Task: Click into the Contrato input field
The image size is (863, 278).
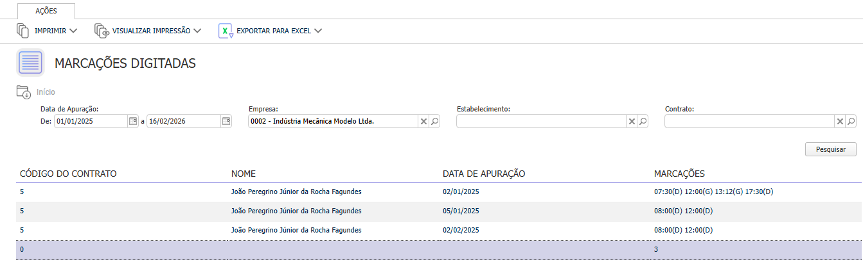Action: click(x=749, y=121)
